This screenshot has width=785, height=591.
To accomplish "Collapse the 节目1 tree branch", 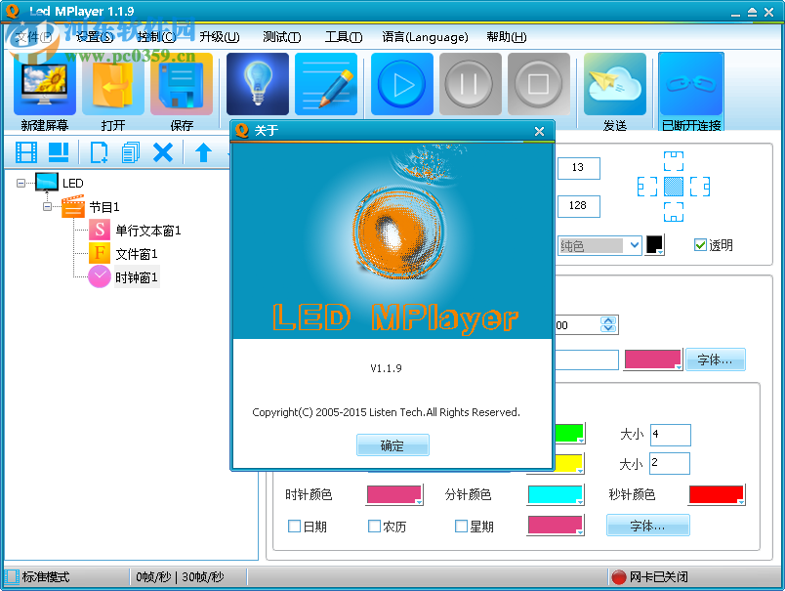I will (x=48, y=206).
